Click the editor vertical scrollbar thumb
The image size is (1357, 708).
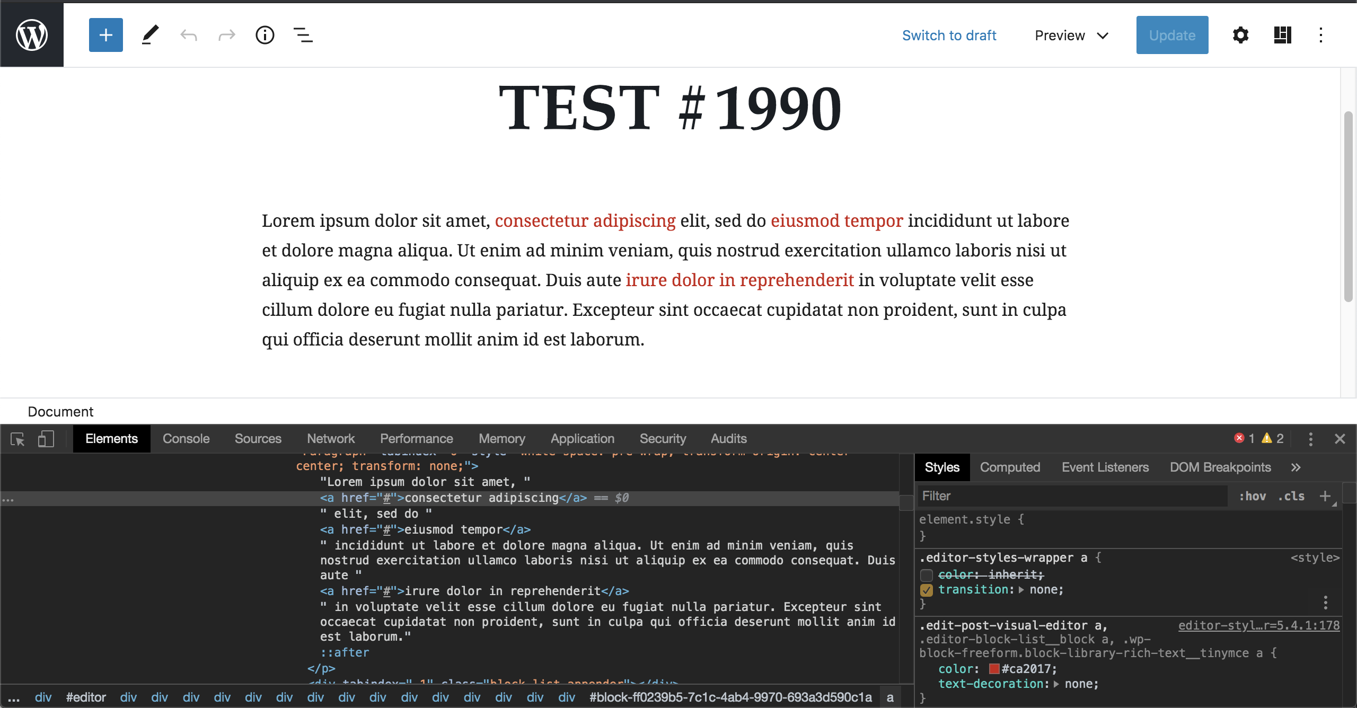1349,207
